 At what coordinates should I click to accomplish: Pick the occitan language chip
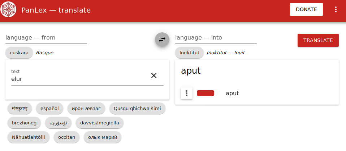tap(67, 137)
